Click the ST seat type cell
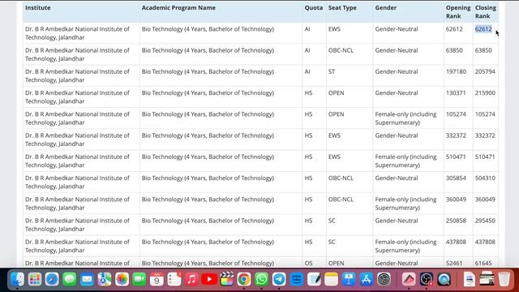The image size is (519, 292). (x=332, y=71)
